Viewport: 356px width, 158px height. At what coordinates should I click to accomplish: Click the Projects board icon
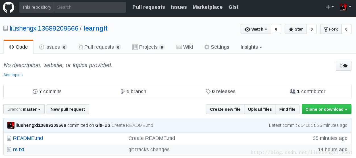coord(135,47)
